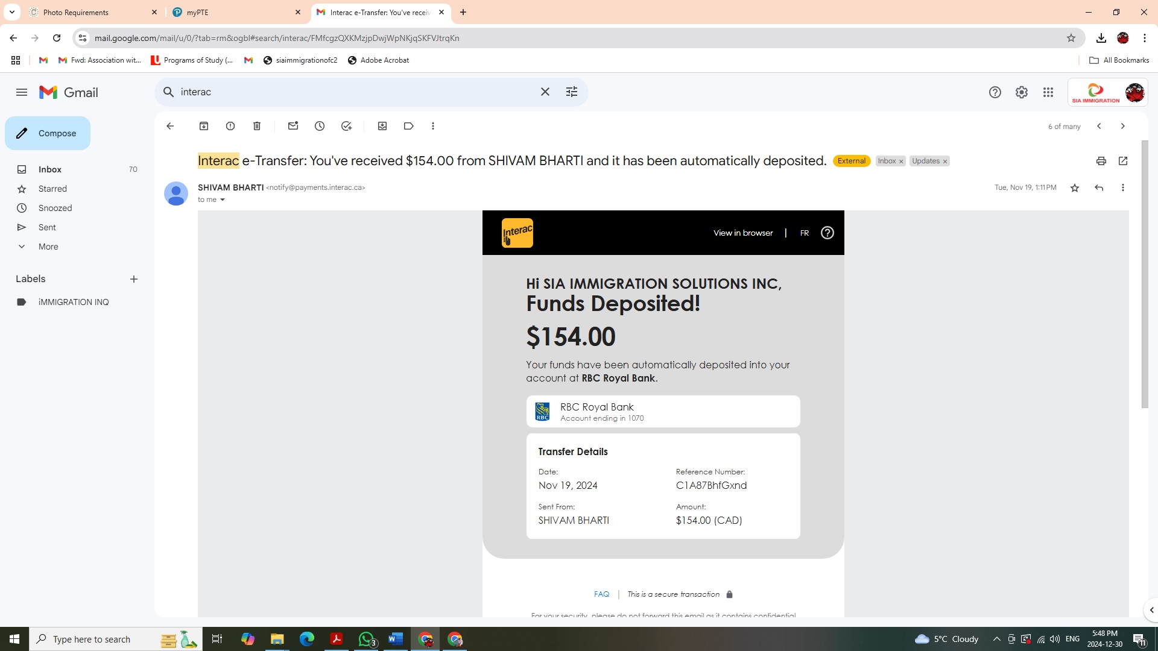Snooze this email with clock icon
1158x651 pixels.
[x=320, y=126]
